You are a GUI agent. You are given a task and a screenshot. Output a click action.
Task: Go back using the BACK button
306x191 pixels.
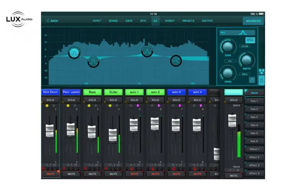click(52, 21)
